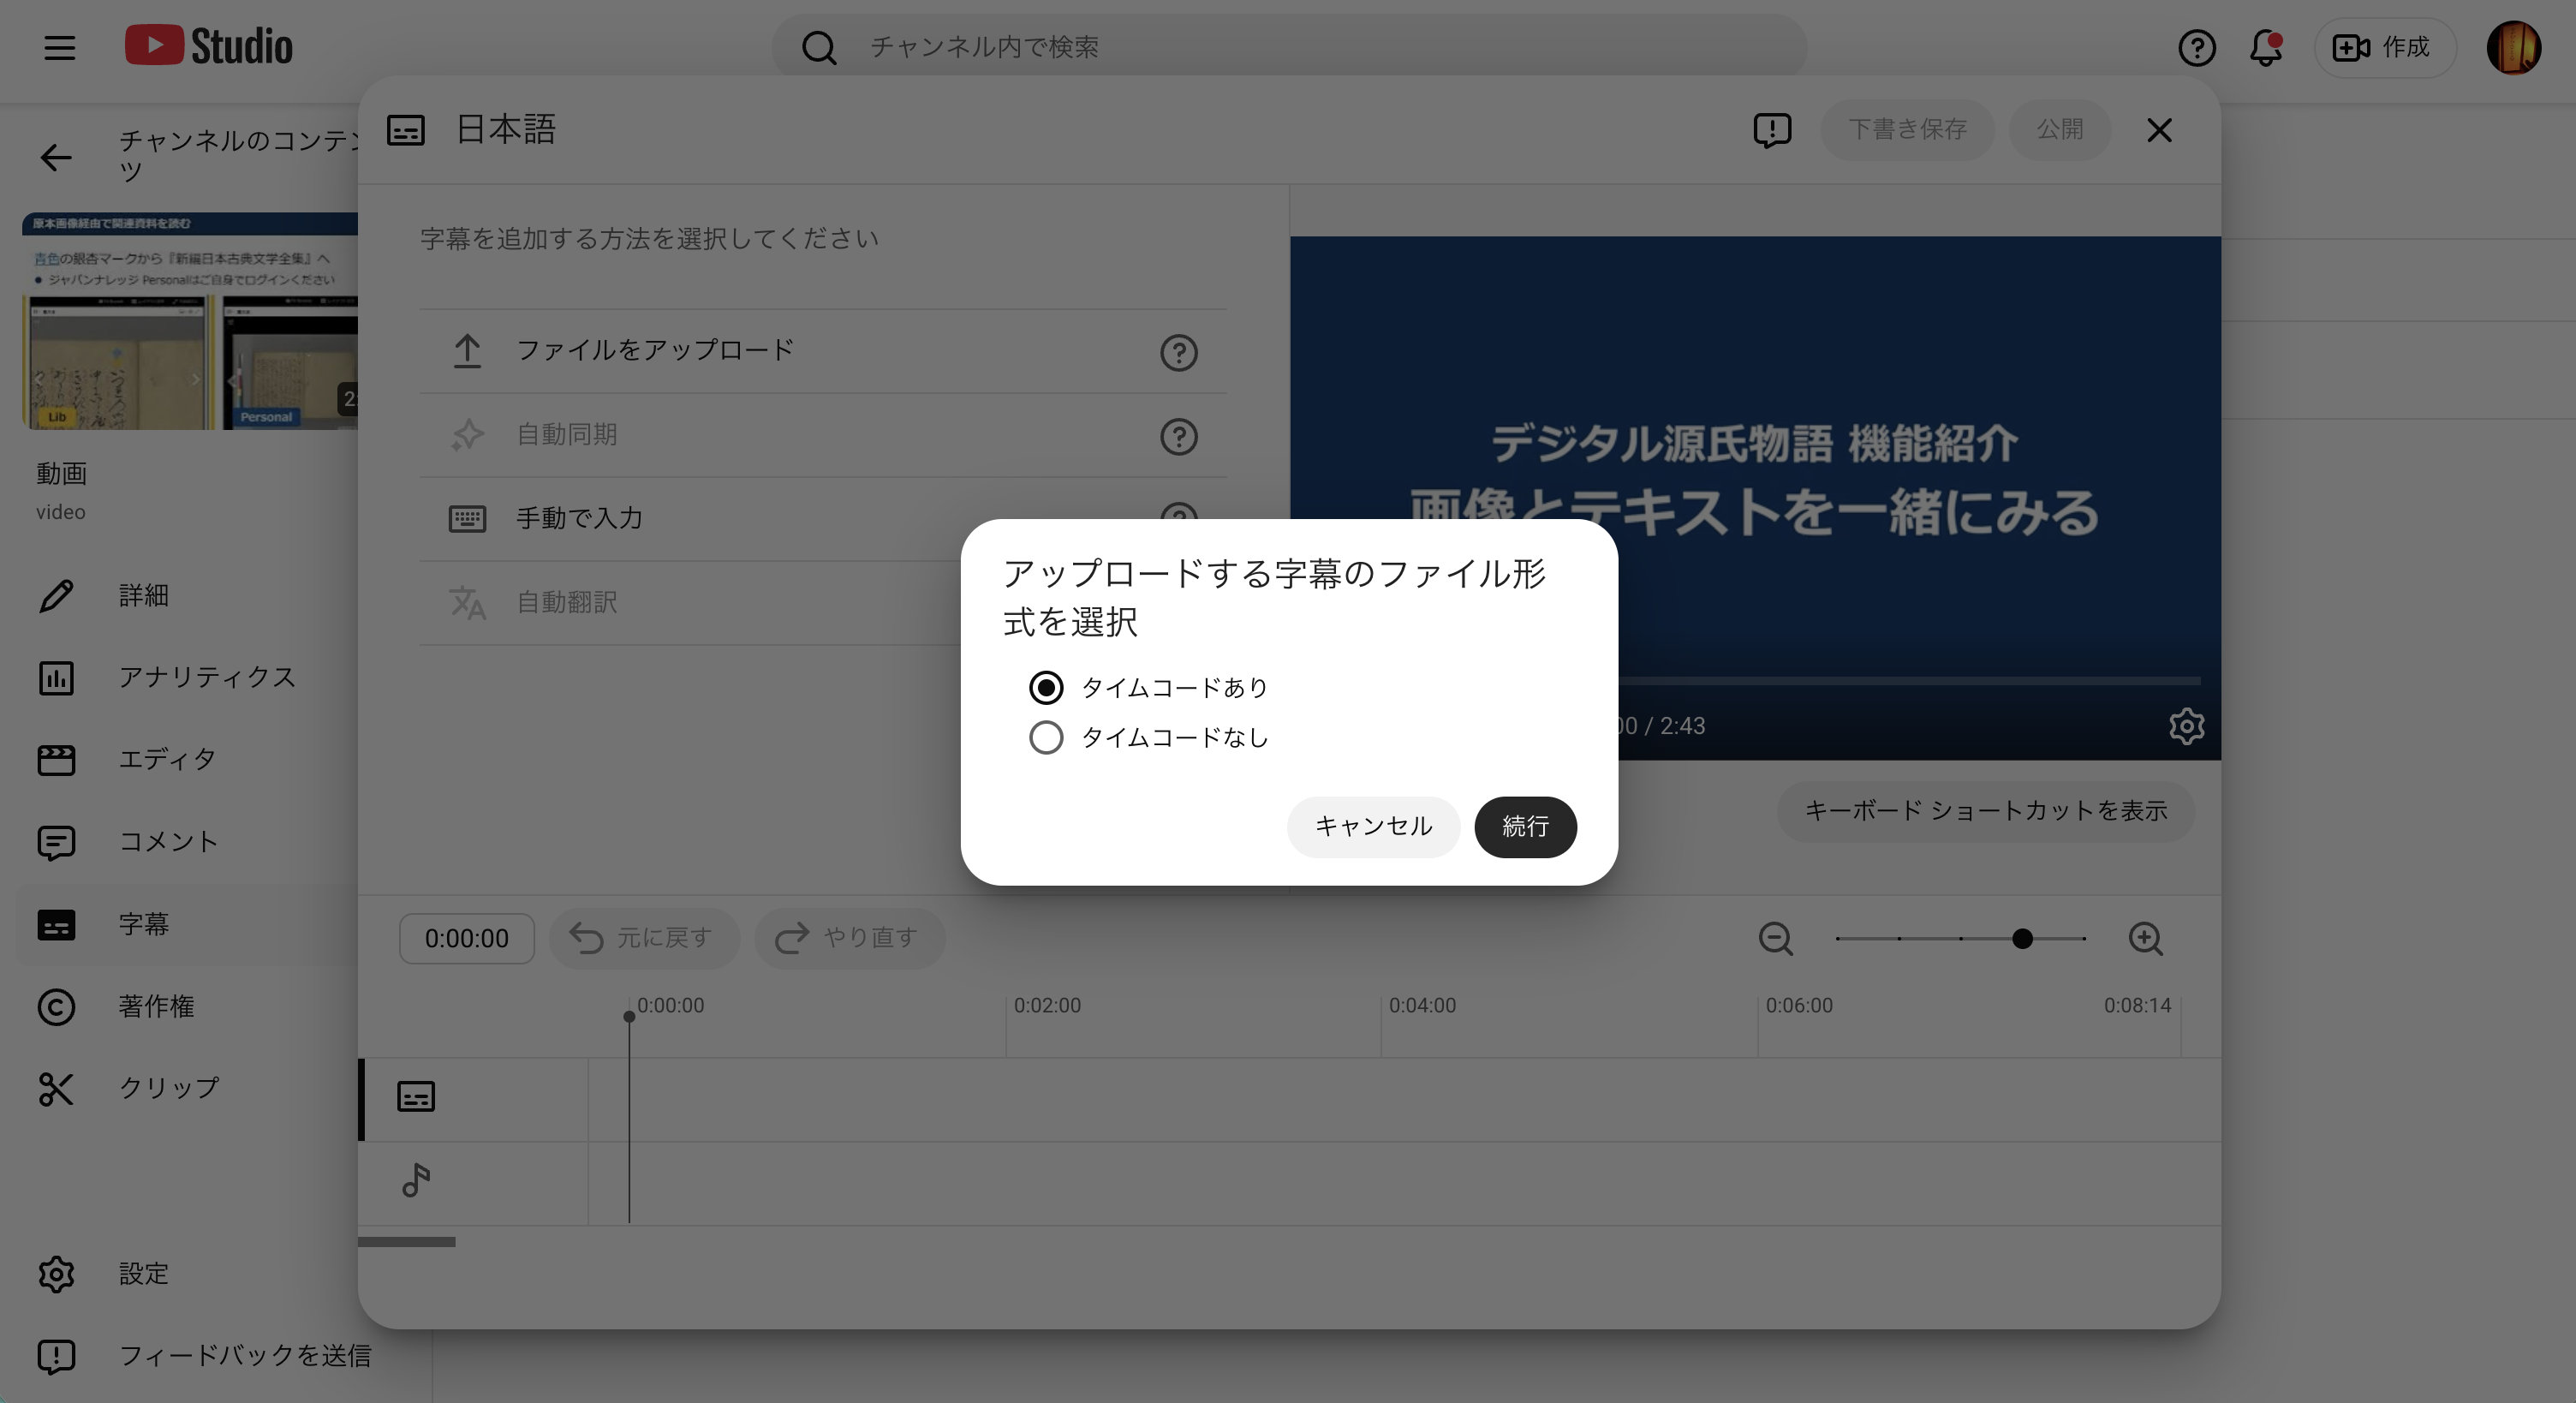Viewport: 2576px width, 1403px height.
Task: Select タイムコードなし radio option
Action: tap(1046, 738)
